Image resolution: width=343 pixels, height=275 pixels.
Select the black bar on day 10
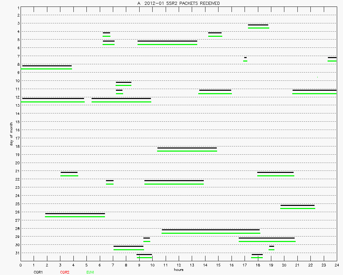pos(123,82)
